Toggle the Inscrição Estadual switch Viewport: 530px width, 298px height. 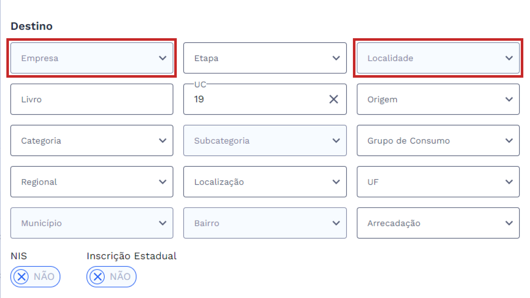[x=111, y=276]
